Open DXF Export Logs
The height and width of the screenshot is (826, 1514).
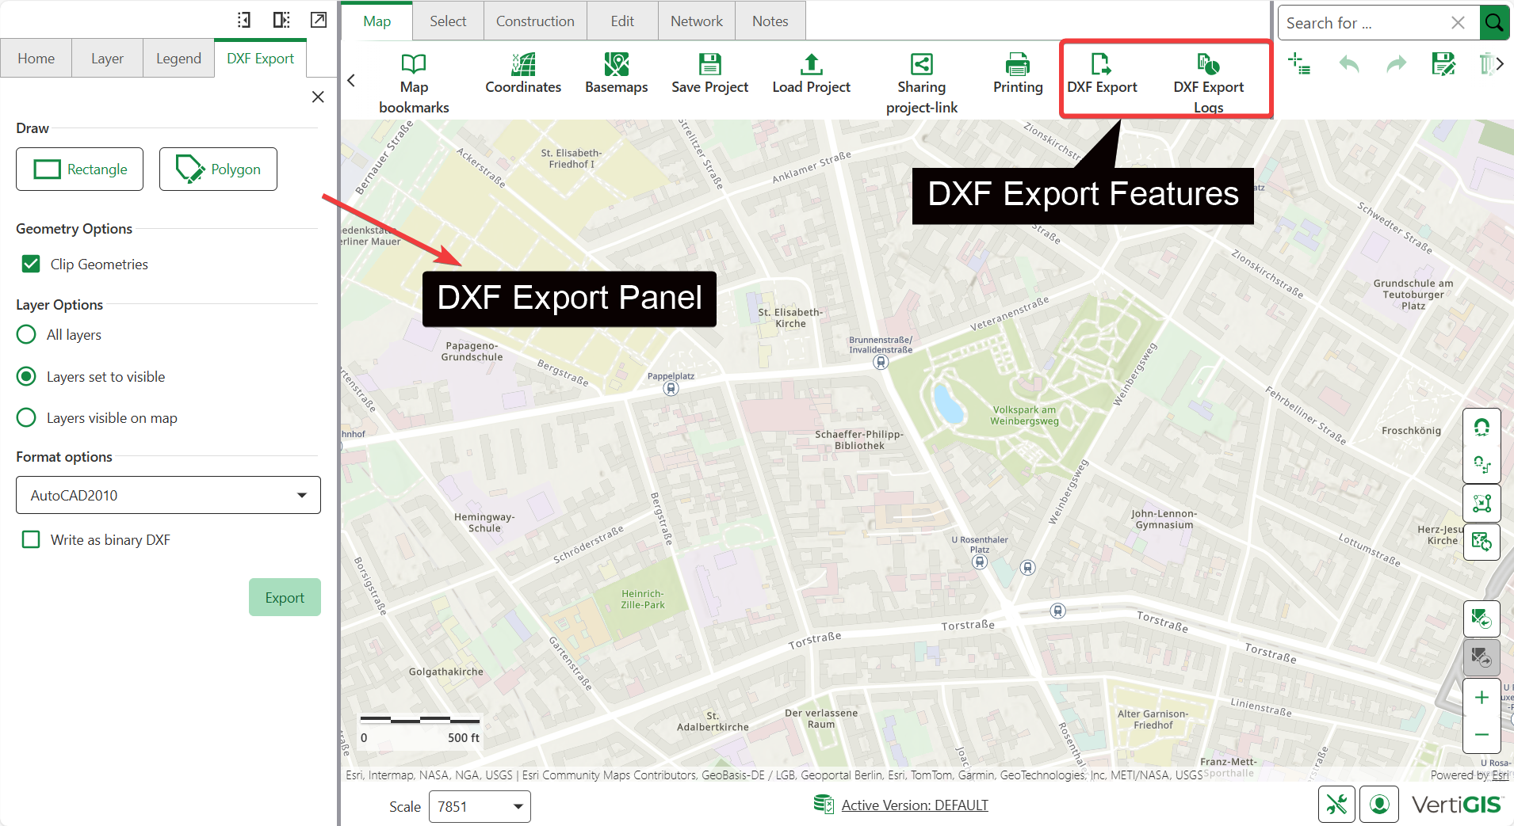[1208, 83]
